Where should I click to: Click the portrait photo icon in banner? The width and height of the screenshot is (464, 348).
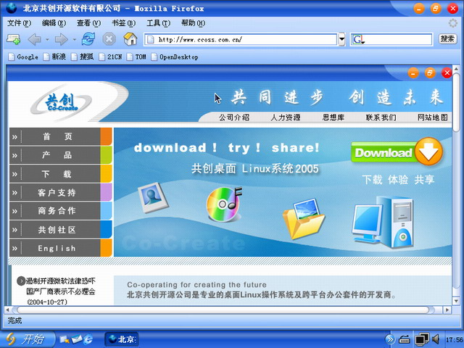(153, 197)
